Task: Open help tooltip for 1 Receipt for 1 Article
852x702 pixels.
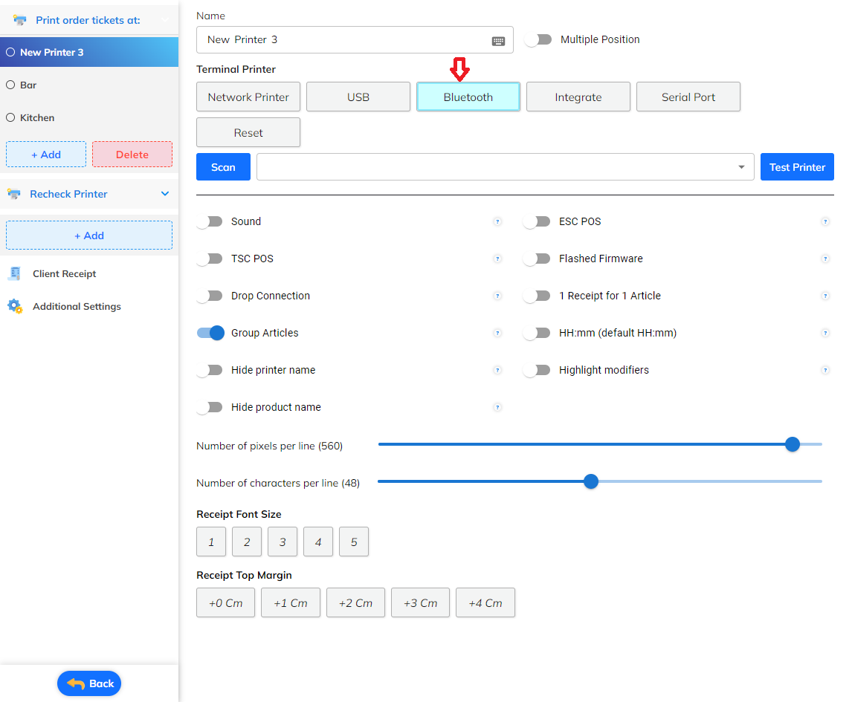Action: (x=824, y=296)
